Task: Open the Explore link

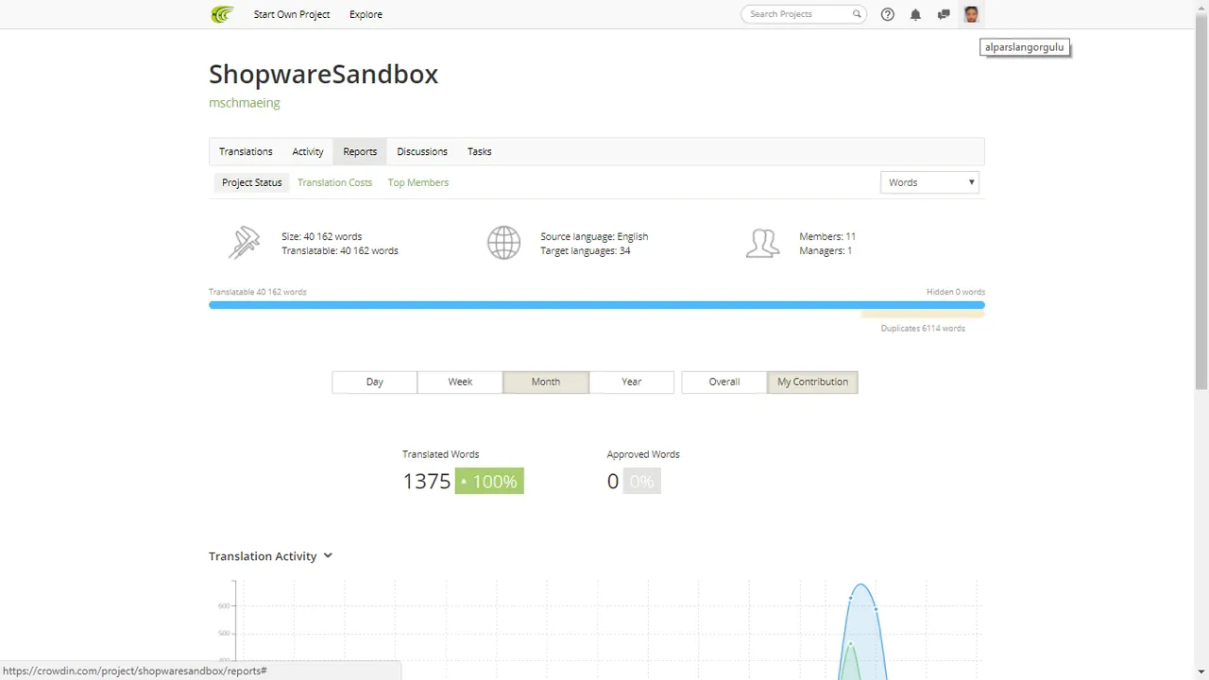Action: pos(366,14)
